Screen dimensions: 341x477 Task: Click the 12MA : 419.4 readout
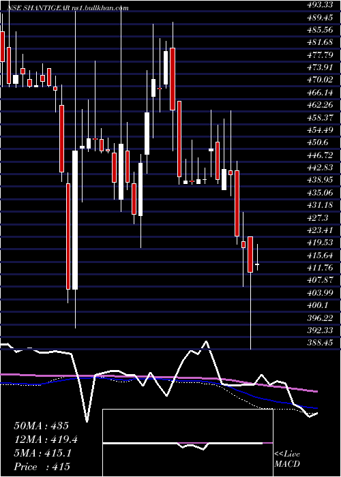click(46, 440)
